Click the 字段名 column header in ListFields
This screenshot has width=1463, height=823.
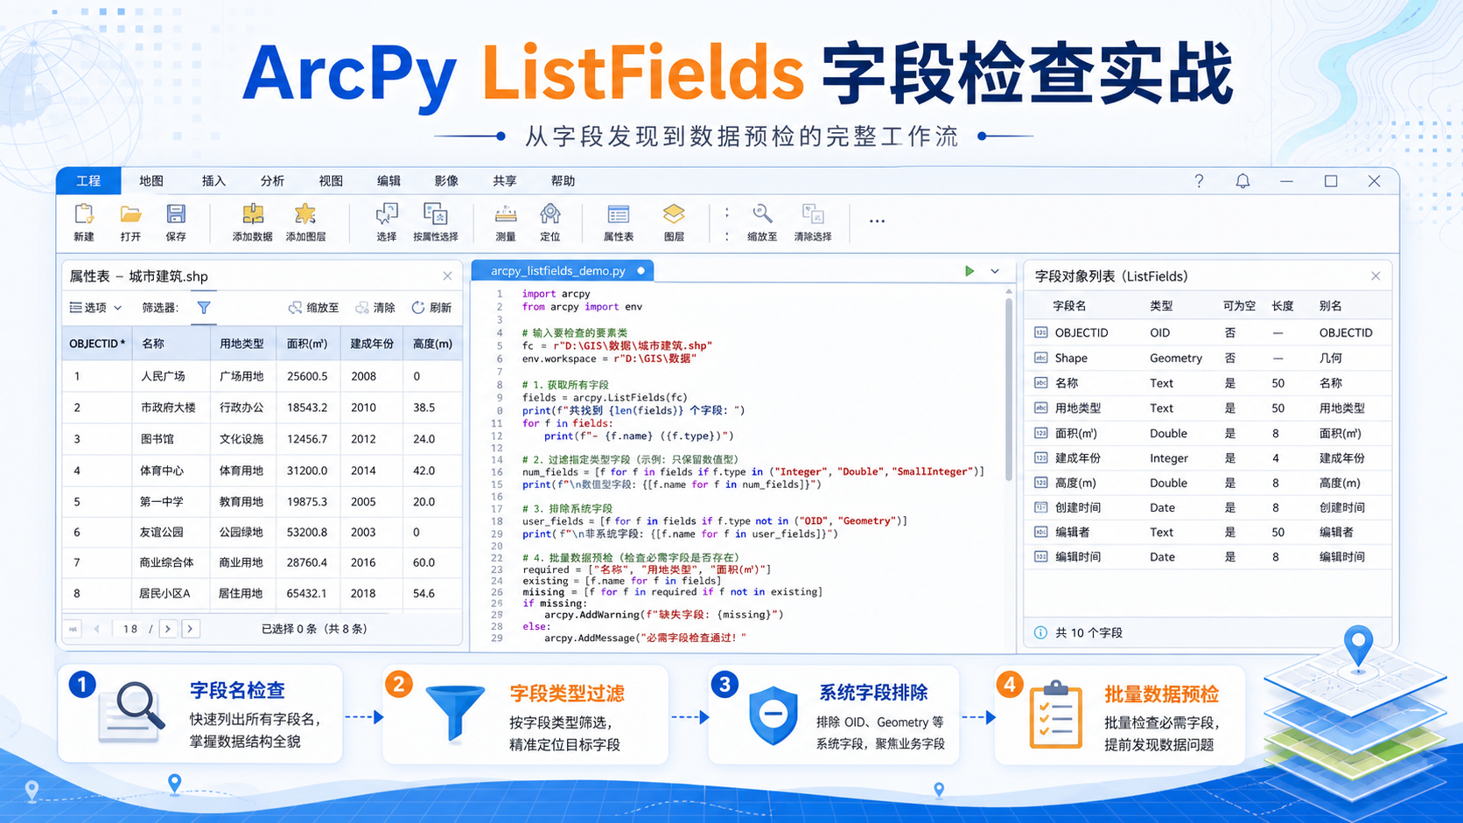1069,306
